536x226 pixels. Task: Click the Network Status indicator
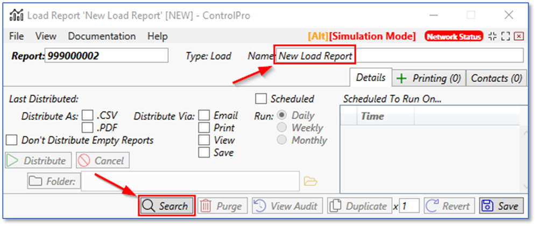tap(454, 37)
